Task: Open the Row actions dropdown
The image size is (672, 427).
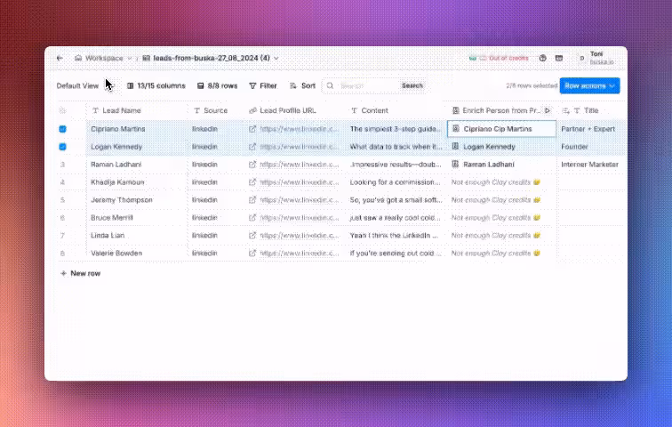Action: point(589,85)
